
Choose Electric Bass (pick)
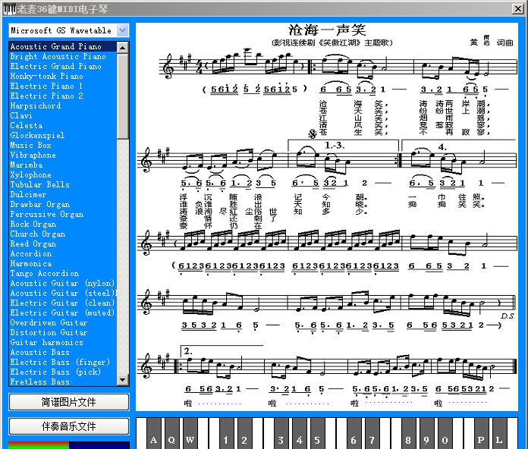click(63, 372)
